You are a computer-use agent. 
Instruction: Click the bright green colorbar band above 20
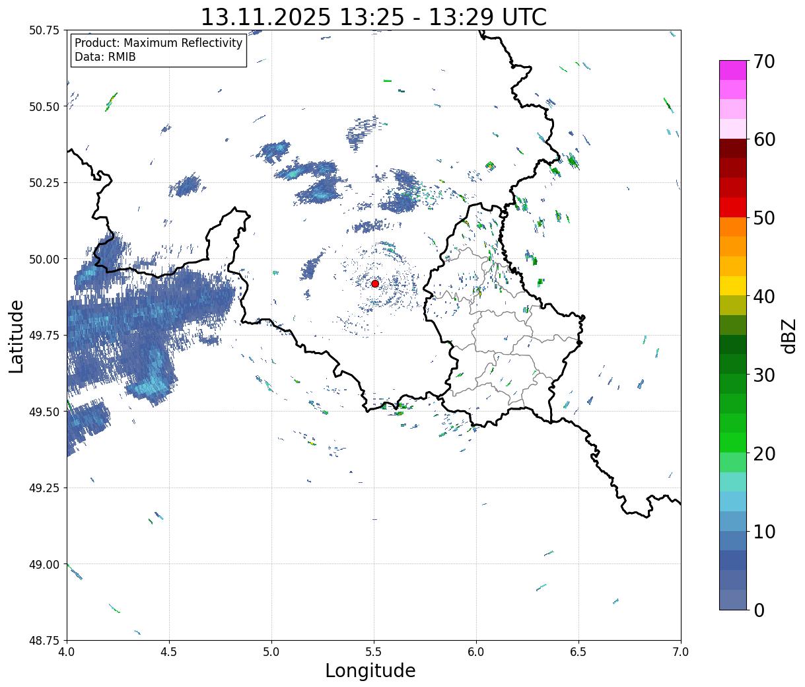[732, 442]
